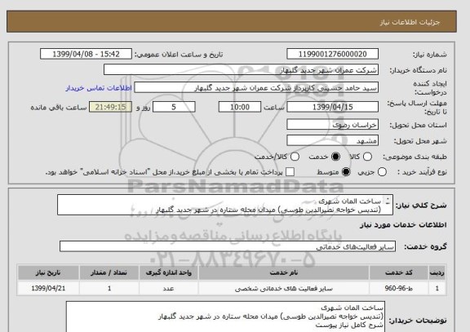This screenshot has height=332, width=470.
Task: Click the گروه خدمت field سایر فعالیت‌های خدماتی
Action: coord(228,246)
